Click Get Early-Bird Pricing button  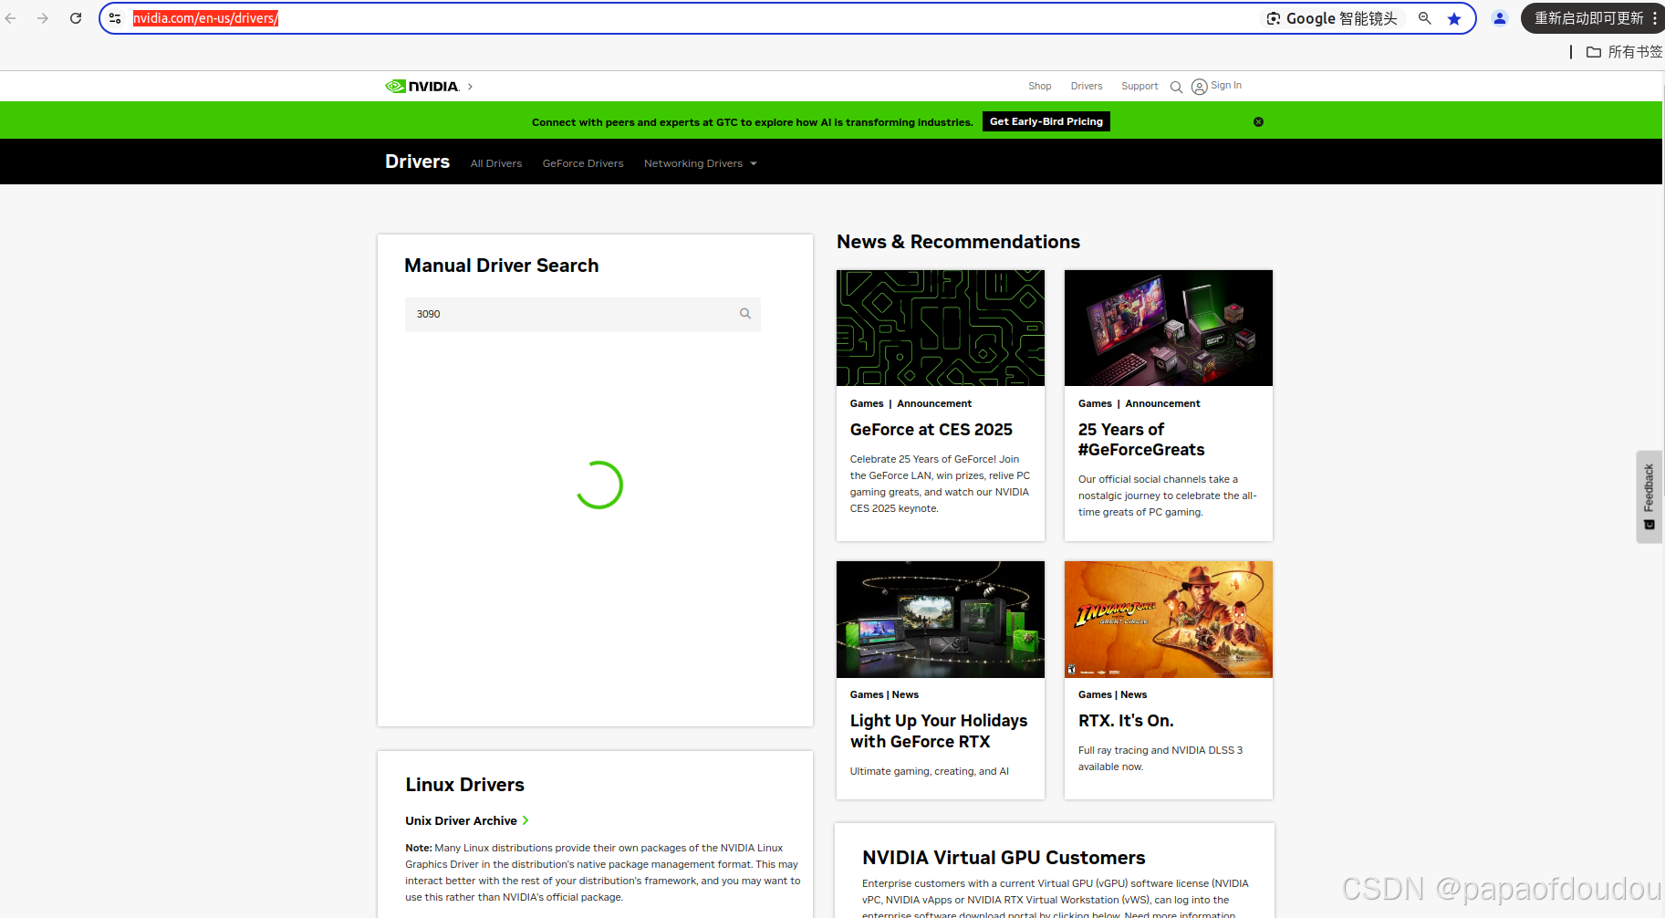tap(1046, 121)
